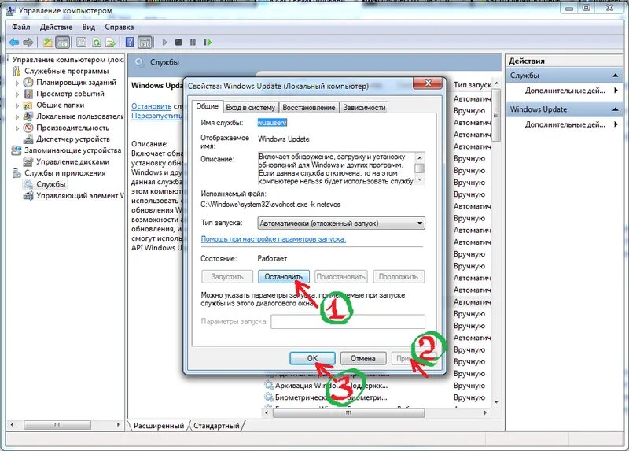Expand the Общие папки tree node
629x451 pixels.
pos(17,106)
